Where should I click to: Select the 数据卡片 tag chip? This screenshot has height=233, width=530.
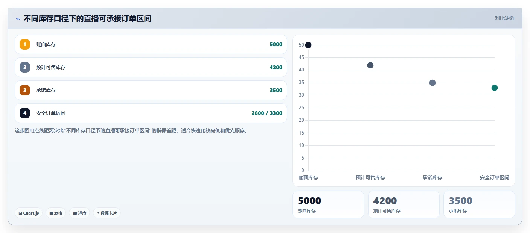(x=107, y=213)
